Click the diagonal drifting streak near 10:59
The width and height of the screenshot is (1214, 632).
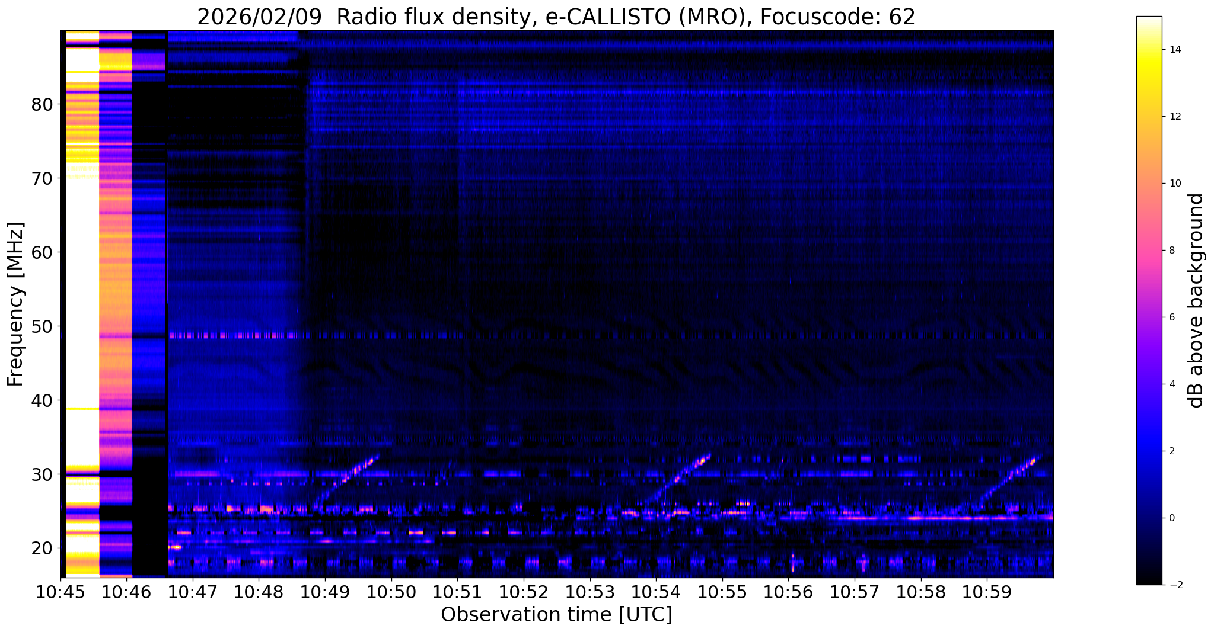coord(1009,480)
